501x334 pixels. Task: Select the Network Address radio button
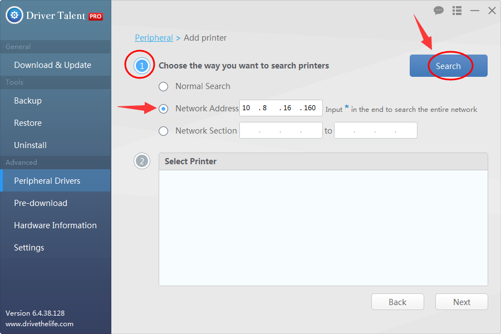(163, 109)
